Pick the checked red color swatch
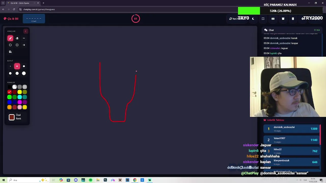Image resolution: width=326 pixels, height=183 pixels. [9, 92]
